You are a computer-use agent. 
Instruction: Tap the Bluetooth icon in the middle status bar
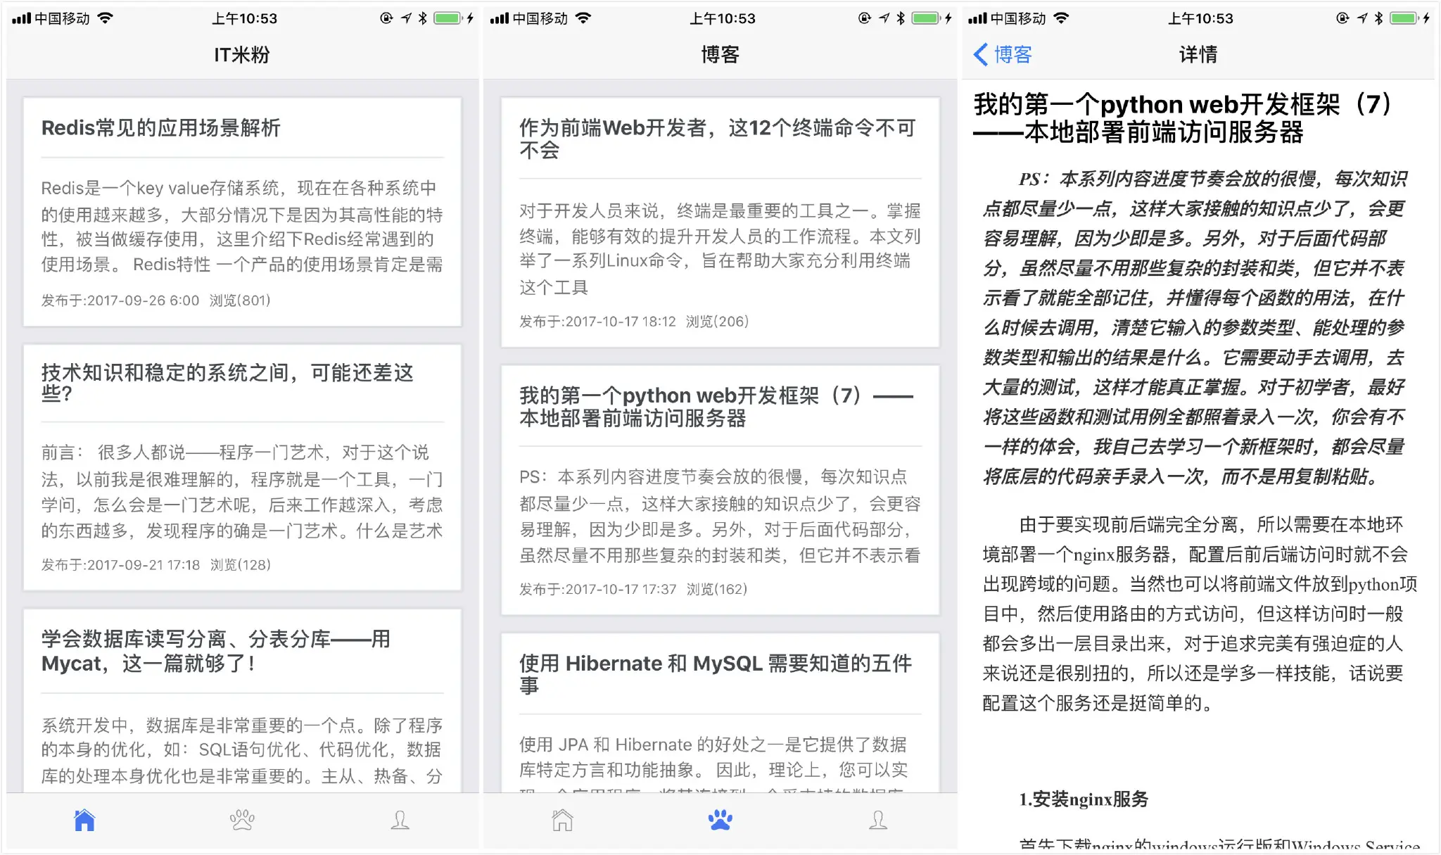point(901,18)
